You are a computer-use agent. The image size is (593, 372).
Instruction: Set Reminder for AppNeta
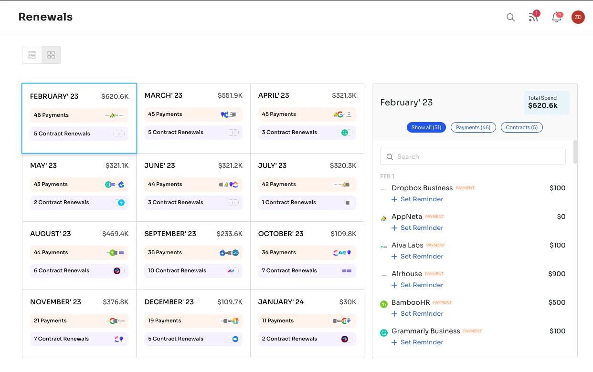click(x=417, y=227)
